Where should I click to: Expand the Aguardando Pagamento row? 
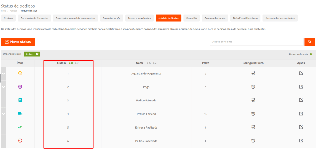[3, 74]
